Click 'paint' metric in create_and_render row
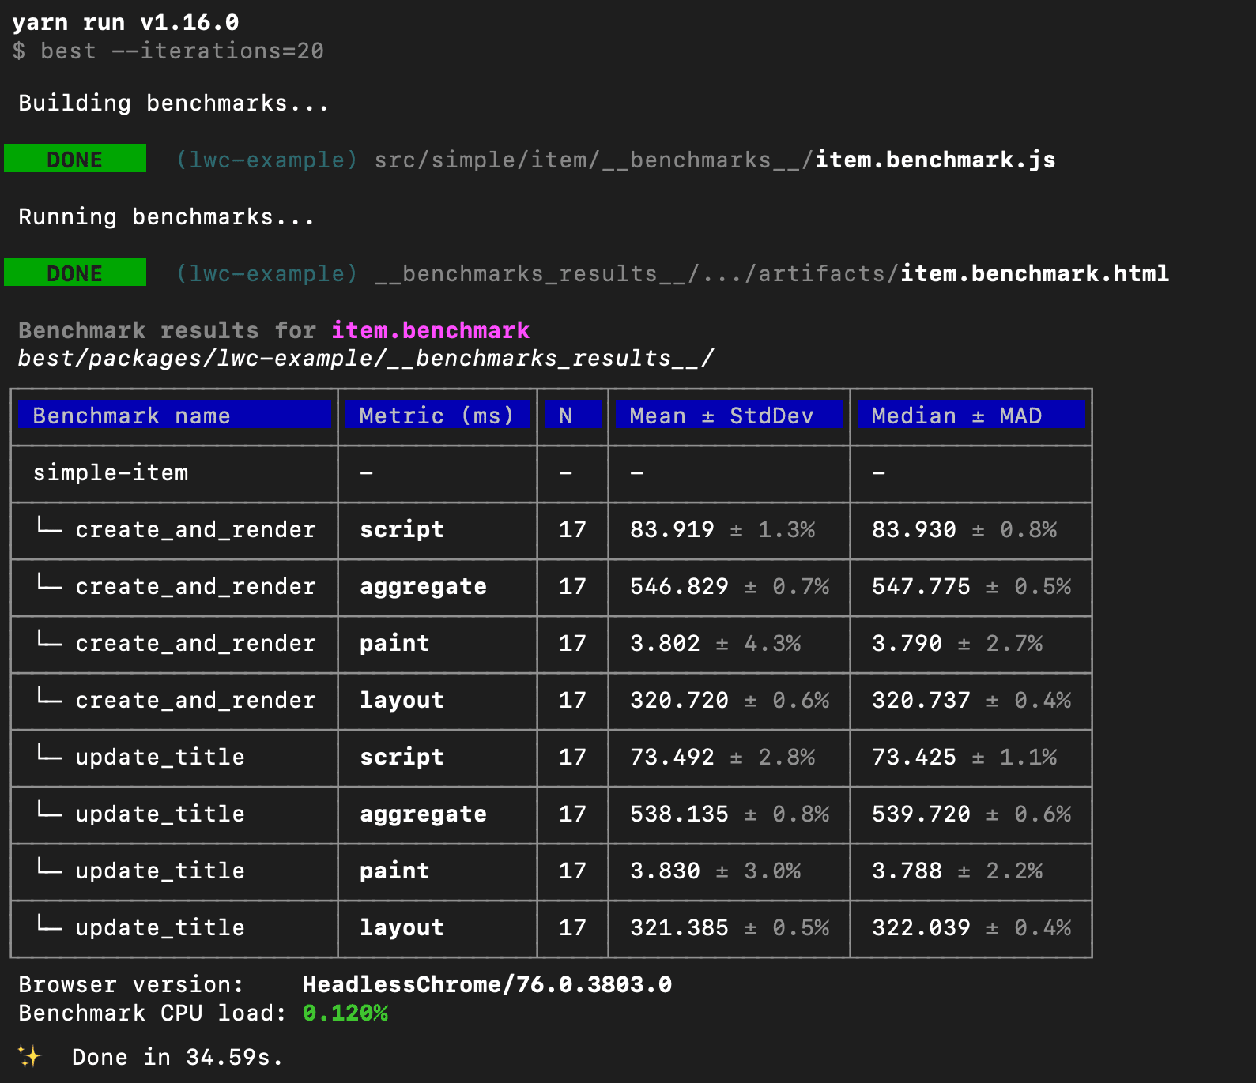The width and height of the screenshot is (1256, 1083). point(394,644)
